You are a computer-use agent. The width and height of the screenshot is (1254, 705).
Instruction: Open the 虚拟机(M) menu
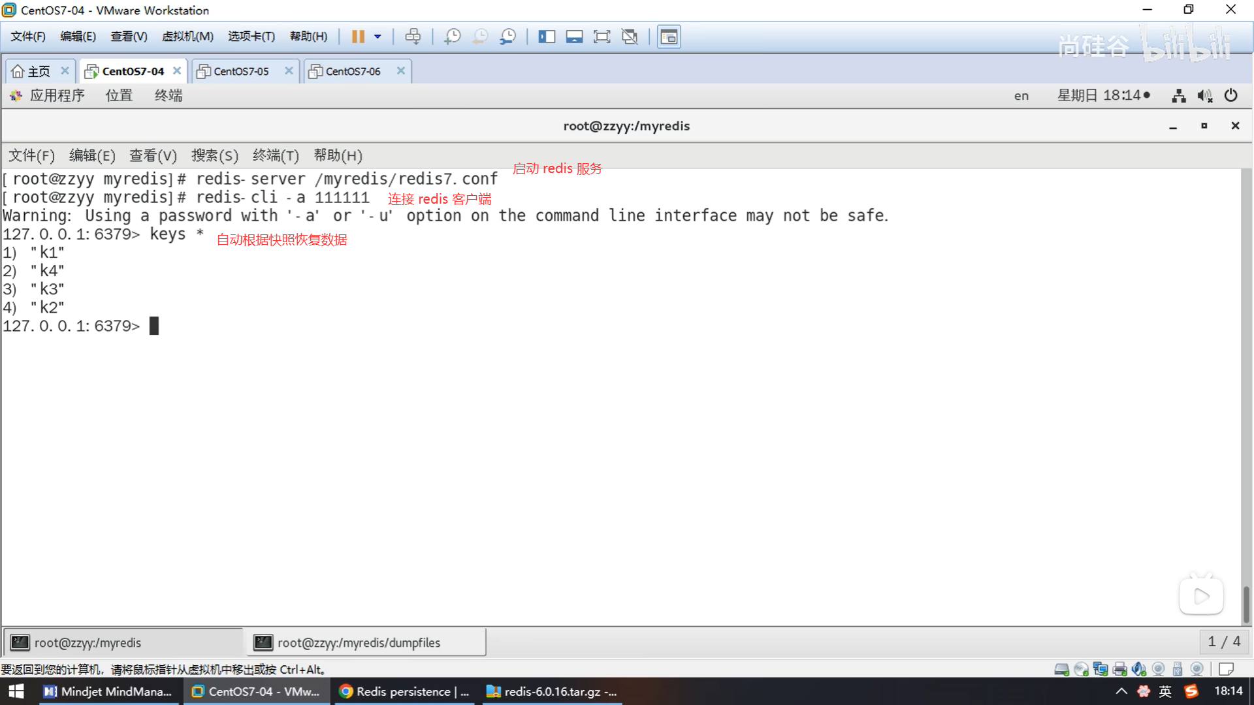pyautogui.click(x=187, y=37)
